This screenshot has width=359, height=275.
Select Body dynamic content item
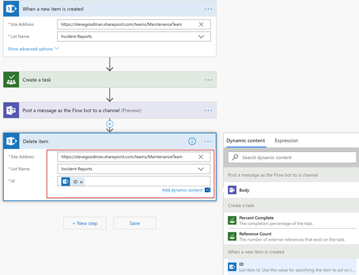pyautogui.click(x=292, y=190)
